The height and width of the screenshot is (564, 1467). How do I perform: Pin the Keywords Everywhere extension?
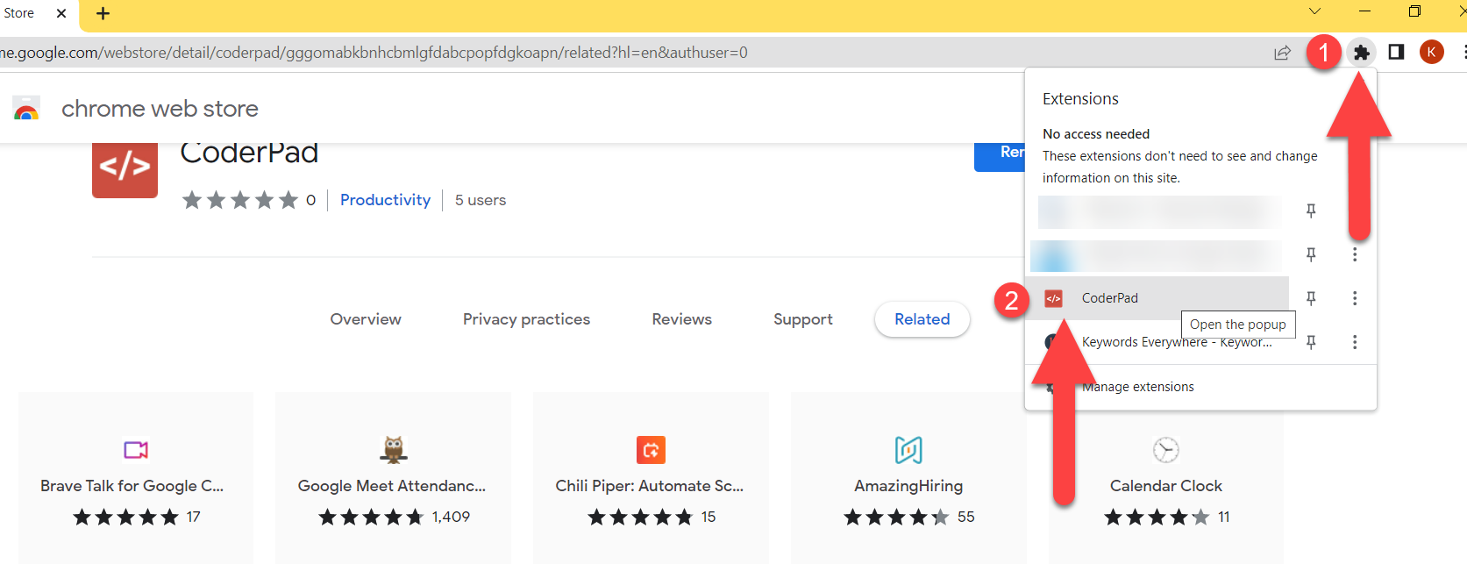1311,342
